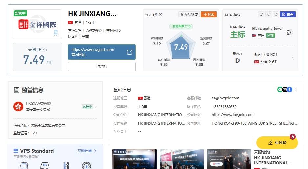Click the VPS Standard server icon
This screenshot has height=169, width=308.
coord(16,151)
